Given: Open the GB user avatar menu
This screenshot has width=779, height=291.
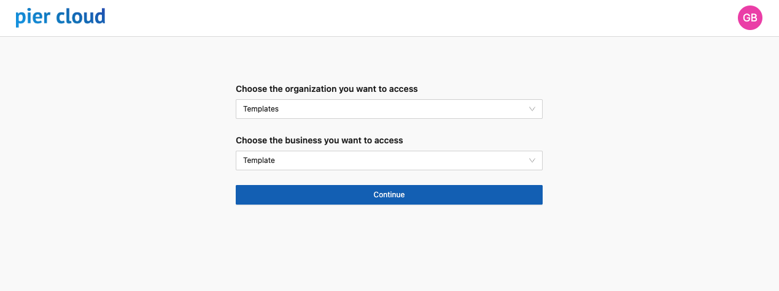Looking at the screenshot, I should (x=750, y=18).
